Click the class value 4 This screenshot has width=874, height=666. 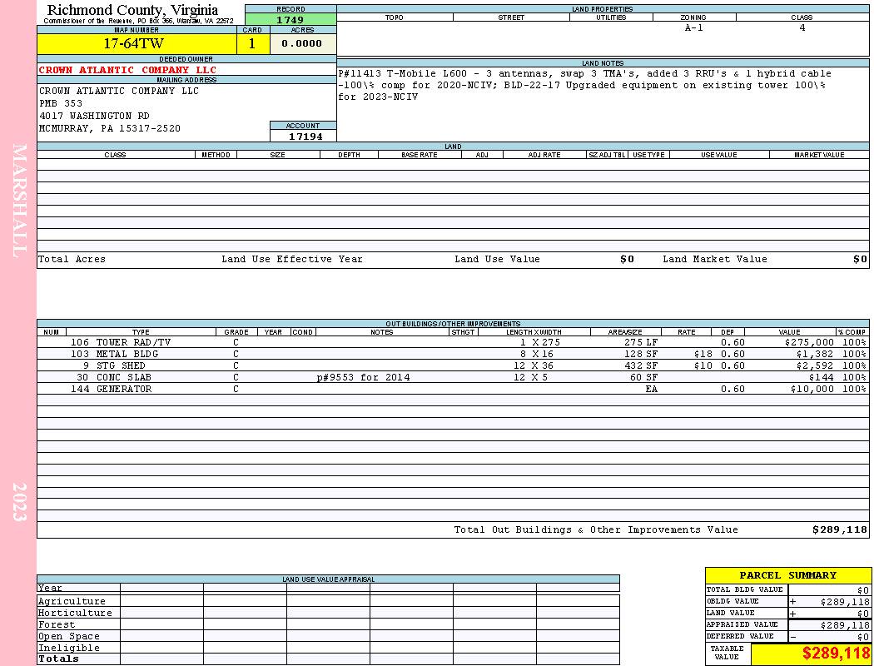(802, 27)
